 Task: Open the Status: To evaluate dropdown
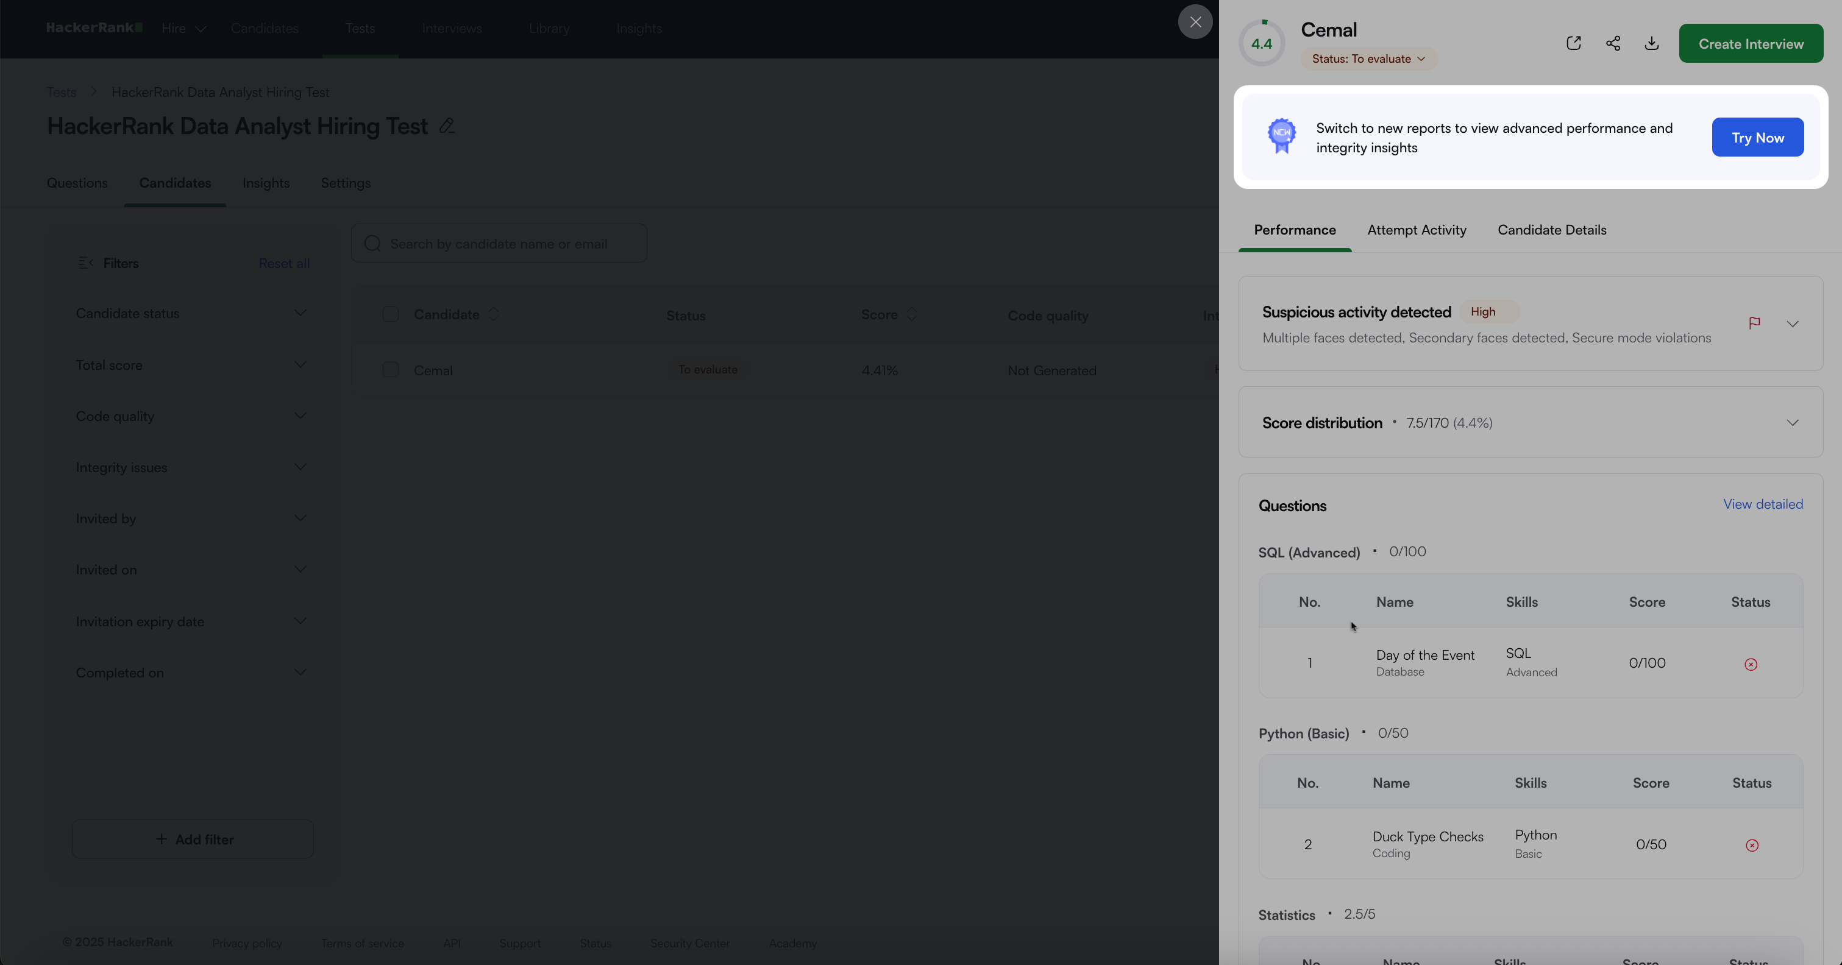[1368, 58]
